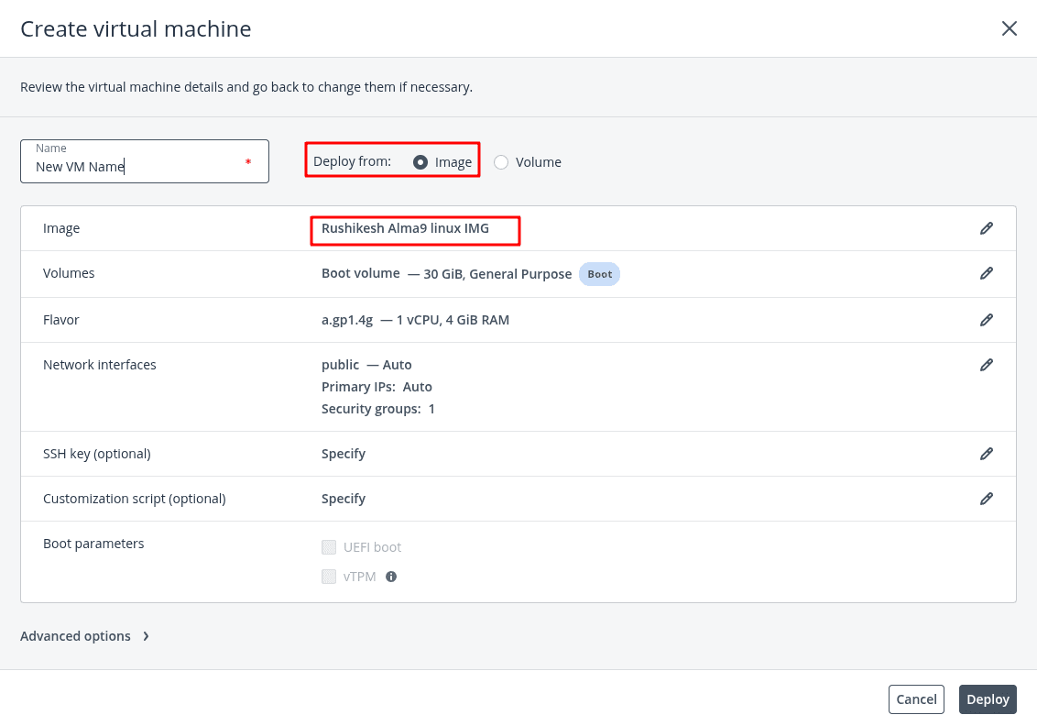Click 'Network interfaces' row label
1037x726 pixels.
coord(99,365)
